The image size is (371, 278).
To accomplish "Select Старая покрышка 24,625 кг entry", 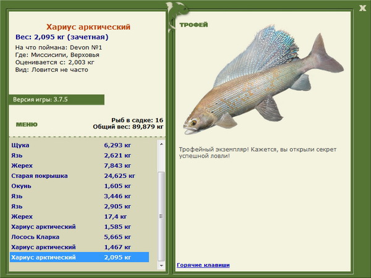I will click(x=80, y=175).
